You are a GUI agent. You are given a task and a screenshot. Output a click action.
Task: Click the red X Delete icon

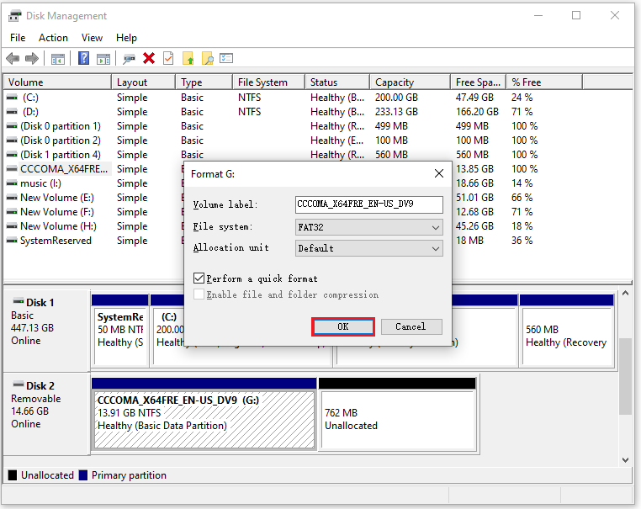point(149,58)
